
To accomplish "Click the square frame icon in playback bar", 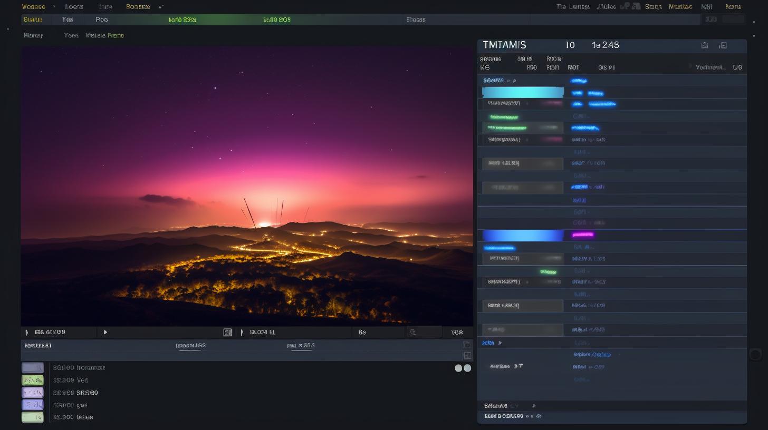I will click(227, 333).
